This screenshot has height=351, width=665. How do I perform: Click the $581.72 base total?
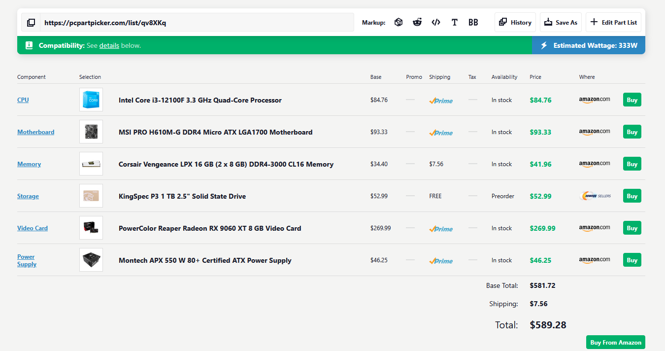point(542,285)
